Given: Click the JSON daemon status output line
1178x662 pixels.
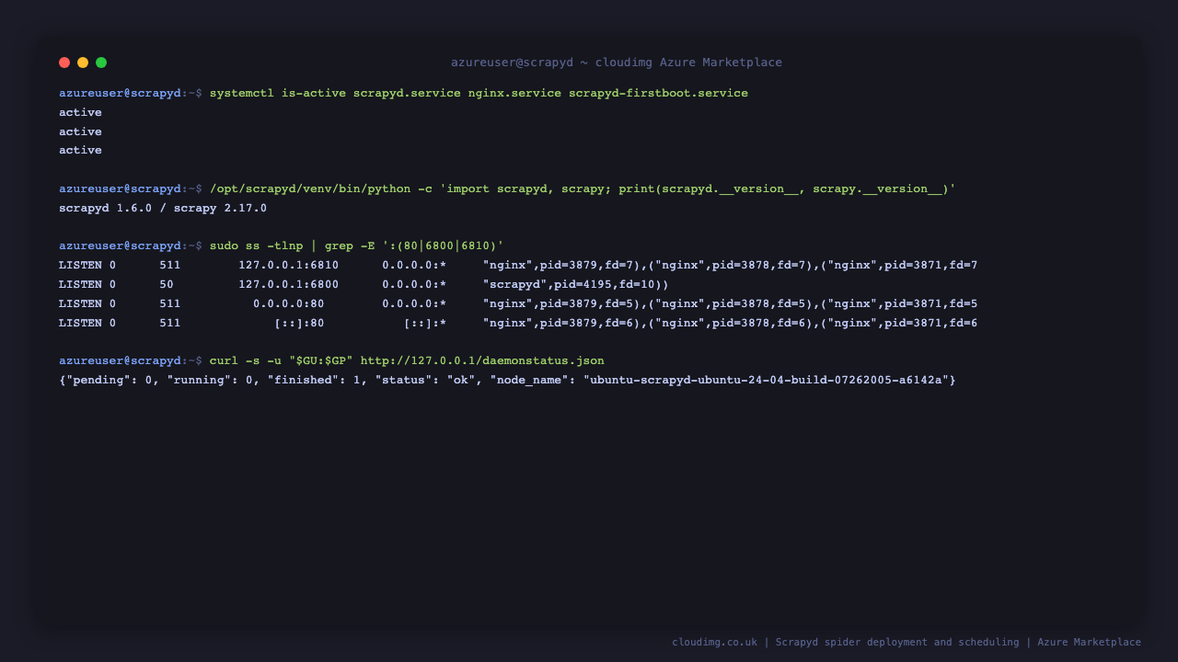Looking at the screenshot, I should (507, 380).
